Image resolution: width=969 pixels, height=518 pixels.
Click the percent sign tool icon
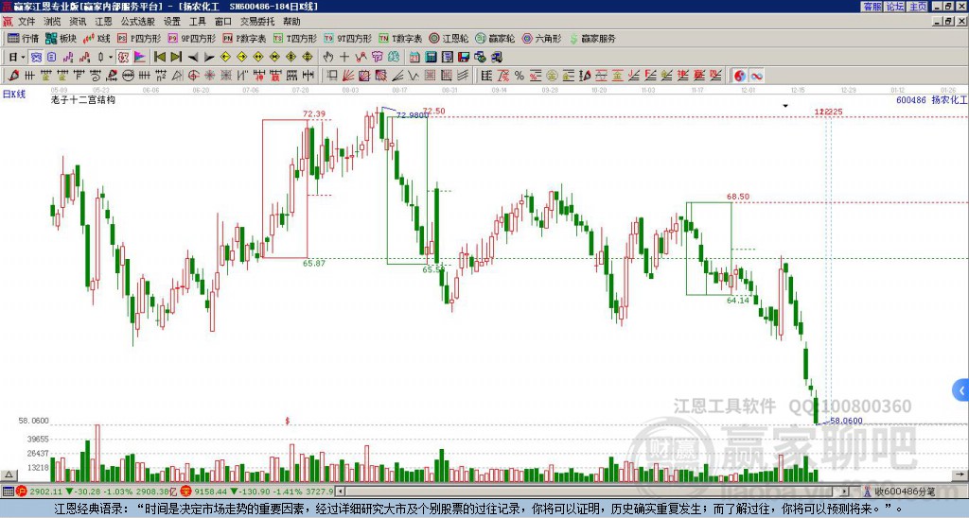tap(520, 76)
